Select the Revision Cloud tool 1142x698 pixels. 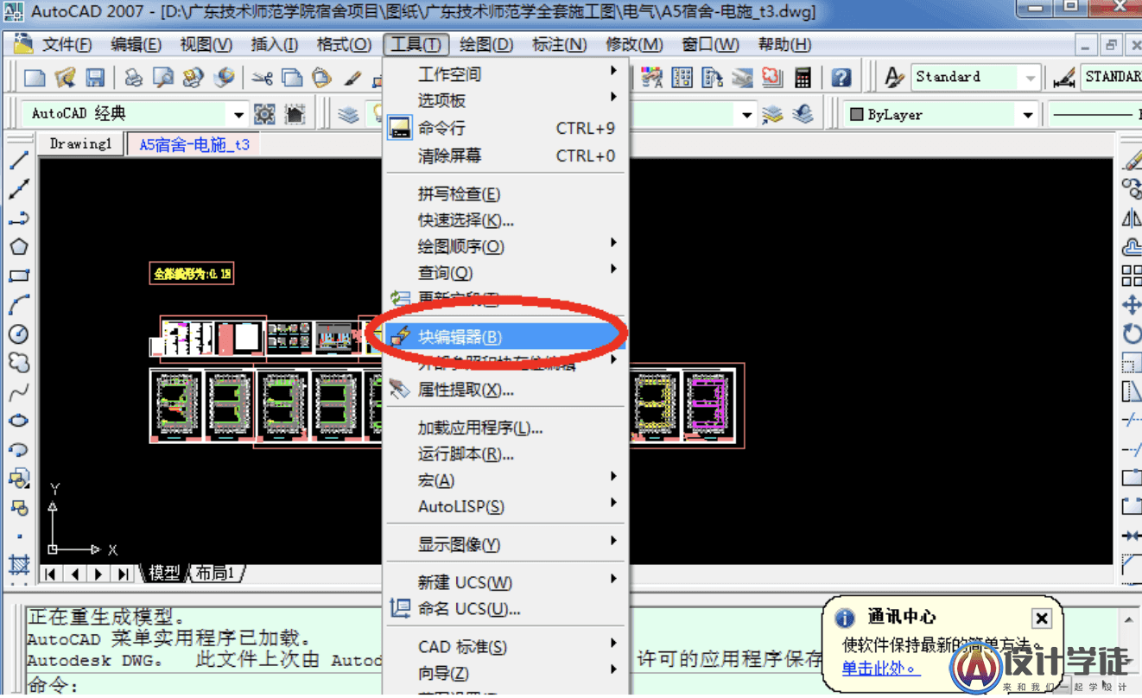tap(19, 363)
